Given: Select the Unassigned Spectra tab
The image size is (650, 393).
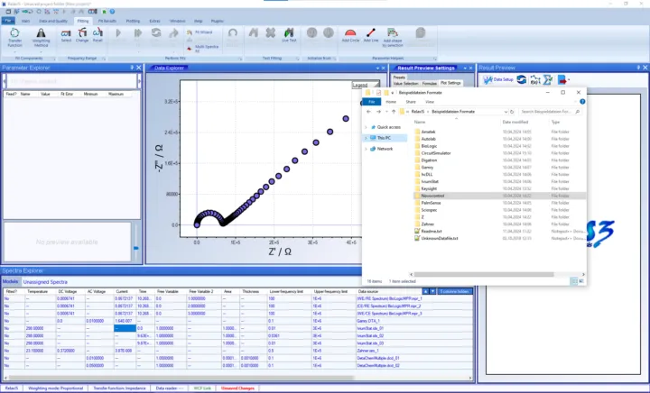Looking at the screenshot, I should 42,282.
